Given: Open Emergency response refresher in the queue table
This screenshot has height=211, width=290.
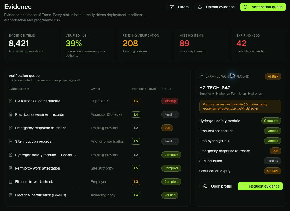Looking at the screenshot, I should (97, 128).
